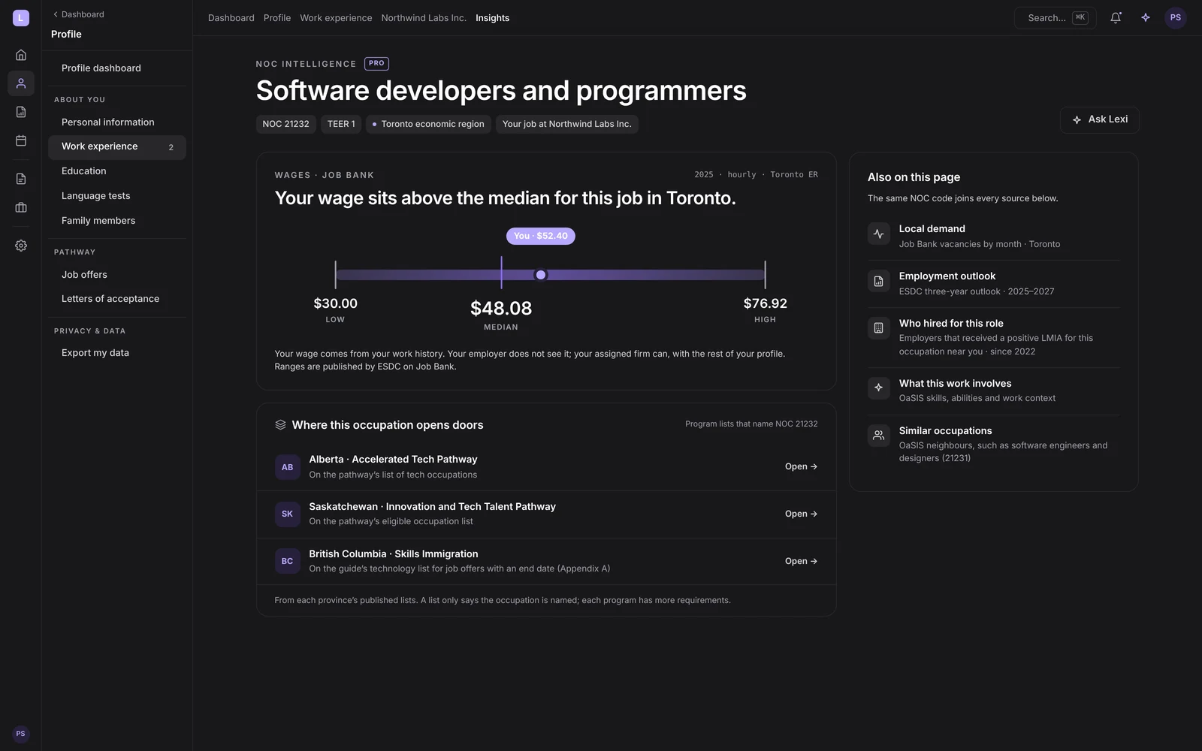The image size is (1202, 751).
Task: Go back to Dashboard via chevron link
Action: click(x=78, y=14)
